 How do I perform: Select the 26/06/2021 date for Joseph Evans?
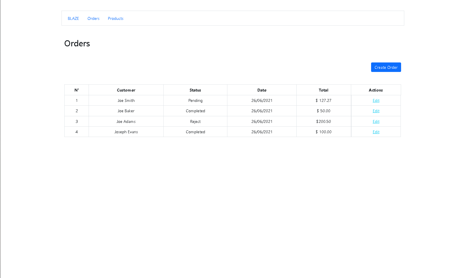click(x=262, y=132)
